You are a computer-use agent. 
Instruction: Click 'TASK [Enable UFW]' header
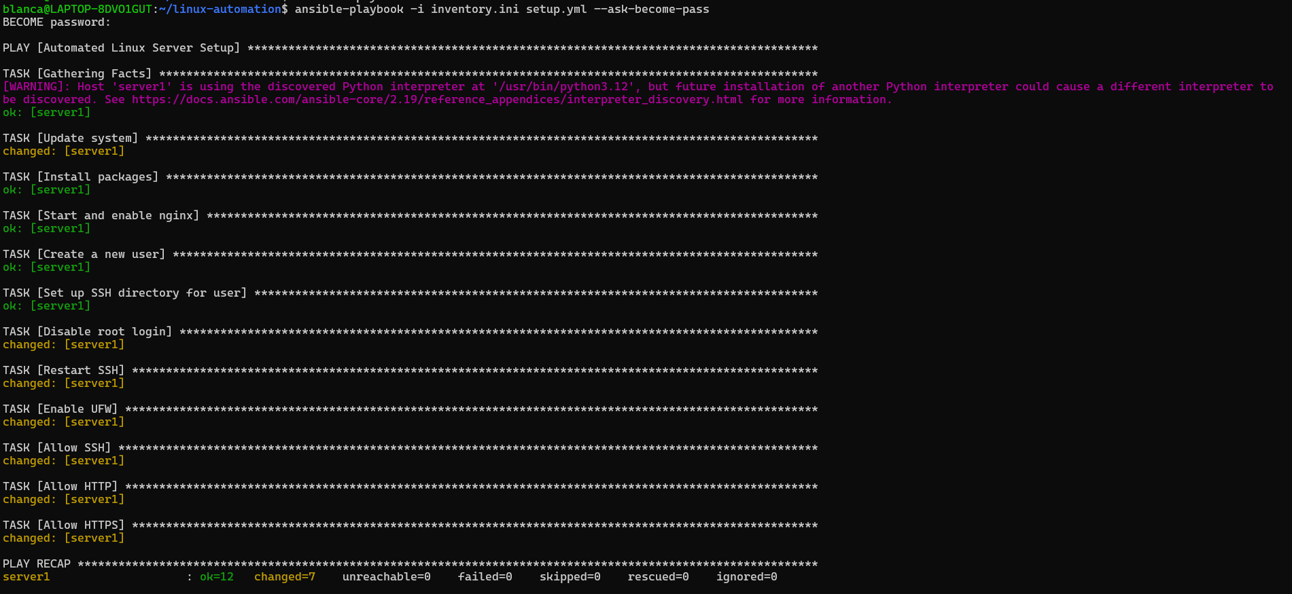click(60, 409)
